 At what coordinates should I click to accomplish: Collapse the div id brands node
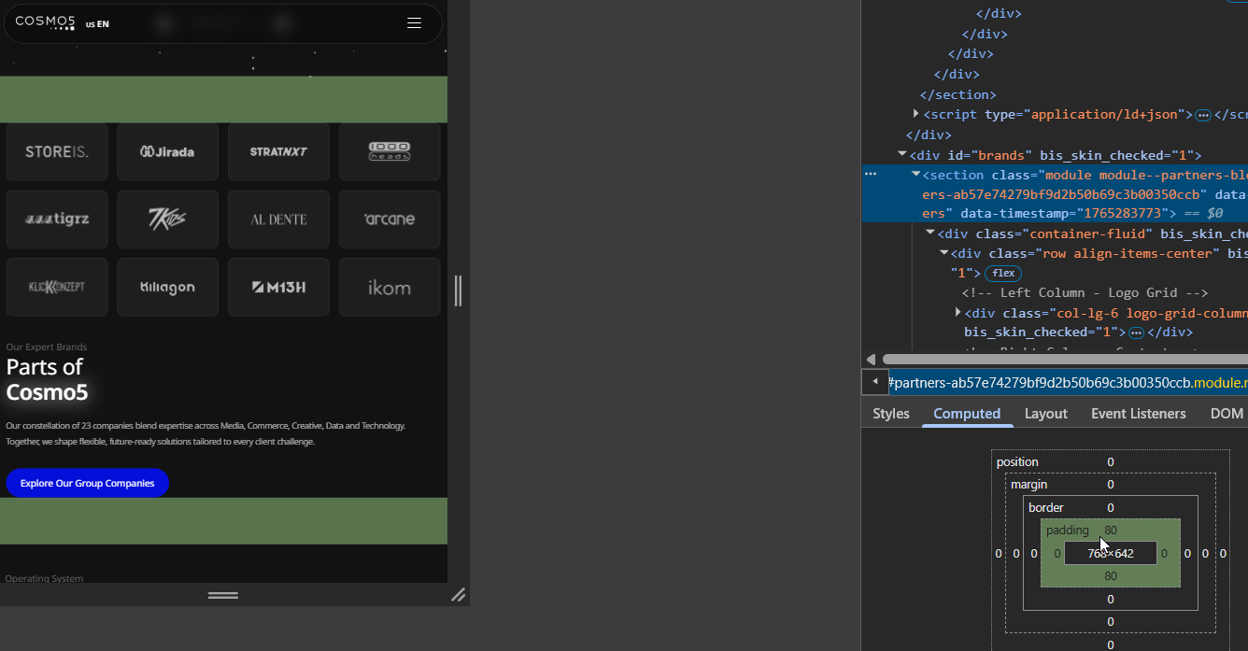pos(902,155)
